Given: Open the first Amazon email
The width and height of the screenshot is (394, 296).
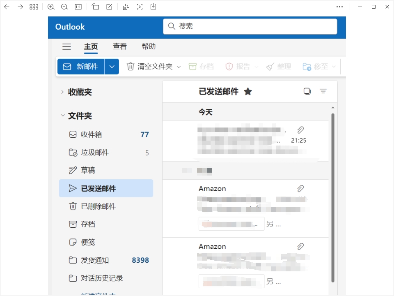Looking at the screenshot, I should (x=246, y=208).
